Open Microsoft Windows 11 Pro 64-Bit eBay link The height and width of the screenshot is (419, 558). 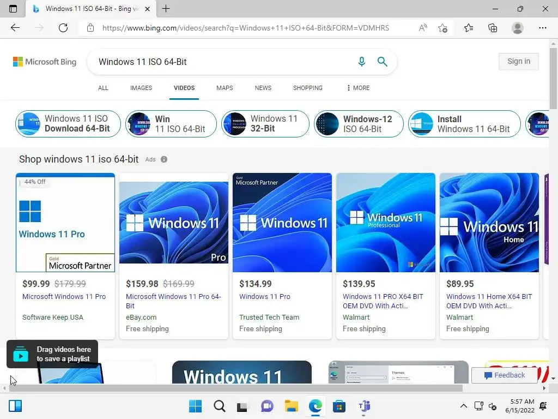point(173,301)
